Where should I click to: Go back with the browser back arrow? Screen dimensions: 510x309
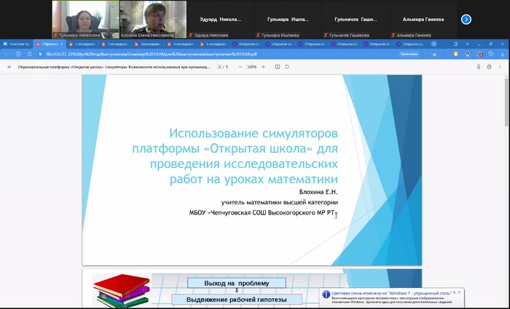pos(6,54)
